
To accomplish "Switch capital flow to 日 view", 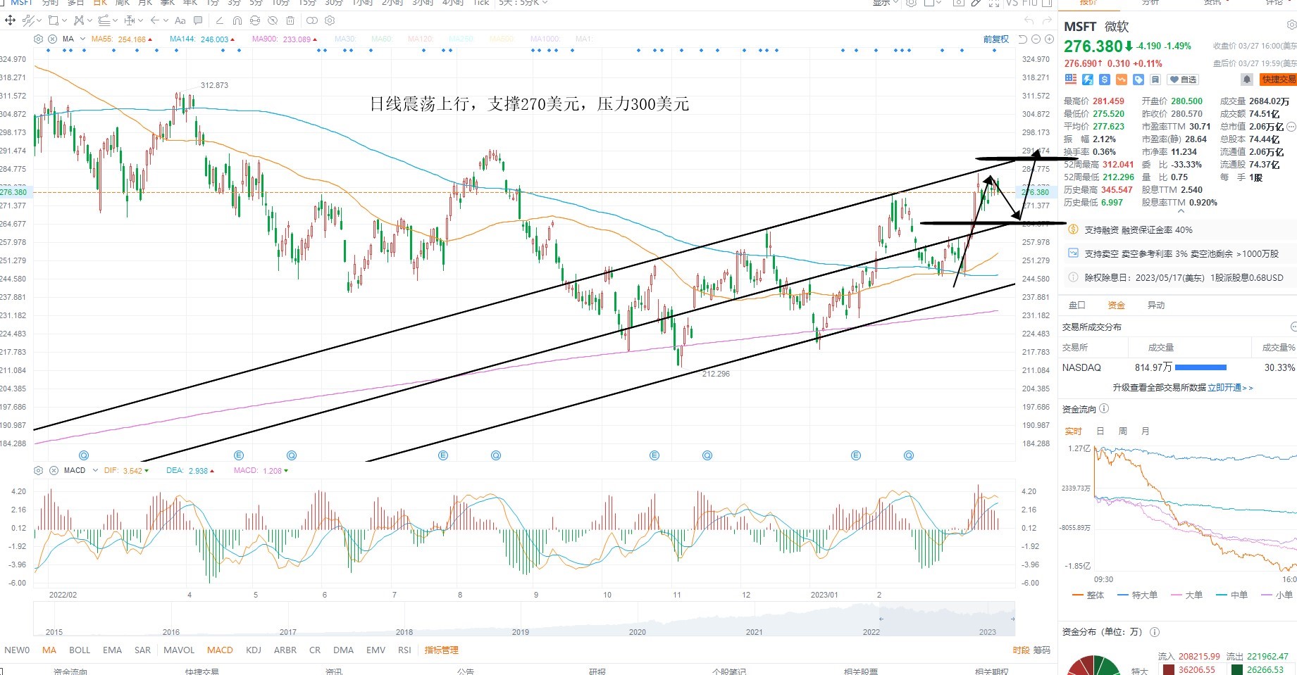I will coord(1100,431).
